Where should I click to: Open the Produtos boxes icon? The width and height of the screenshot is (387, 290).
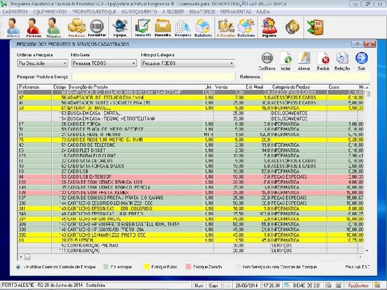[77, 27]
